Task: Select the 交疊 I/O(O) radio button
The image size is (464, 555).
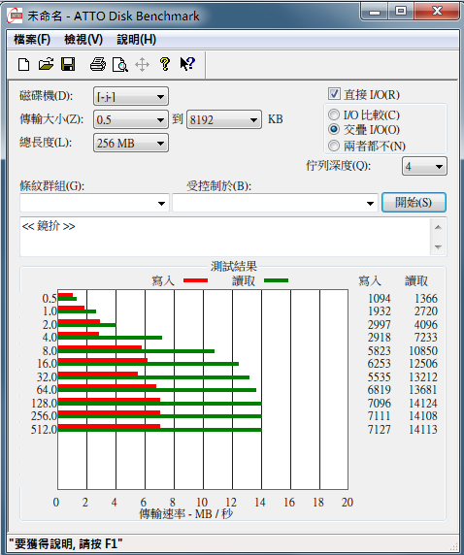Action: [x=334, y=129]
